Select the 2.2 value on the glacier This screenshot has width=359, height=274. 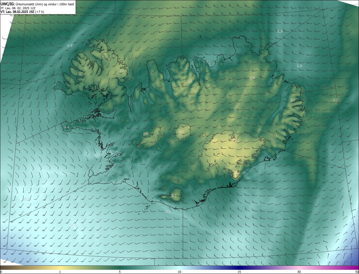point(181,132)
